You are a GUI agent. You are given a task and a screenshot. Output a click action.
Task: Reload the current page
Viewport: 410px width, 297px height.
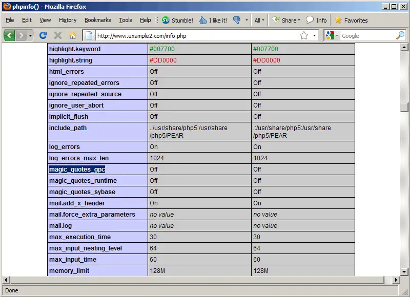click(x=43, y=35)
